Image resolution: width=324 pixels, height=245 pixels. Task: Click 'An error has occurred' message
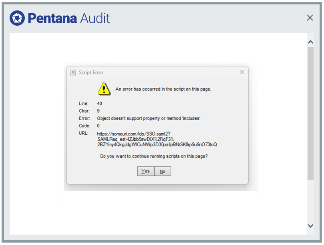[x=163, y=89]
